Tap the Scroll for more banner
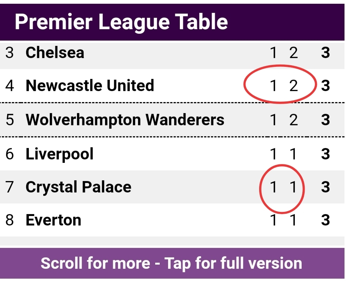The height and width of the screenshot is (284, 354). pos(172,263)
